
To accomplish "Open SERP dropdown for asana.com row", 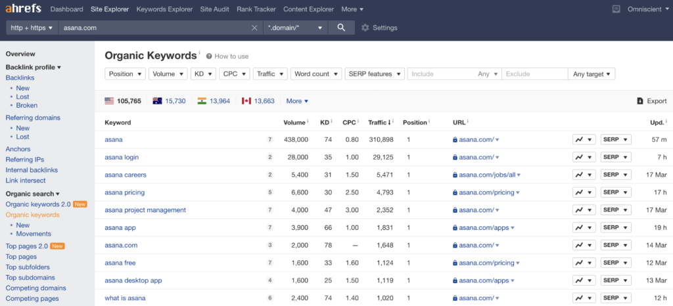I will tap(616, 245).
